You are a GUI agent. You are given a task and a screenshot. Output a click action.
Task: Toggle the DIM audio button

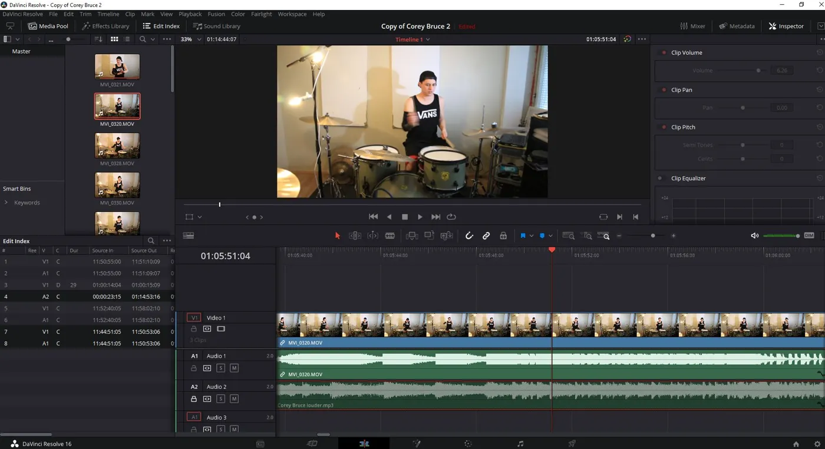coord(809,235)
